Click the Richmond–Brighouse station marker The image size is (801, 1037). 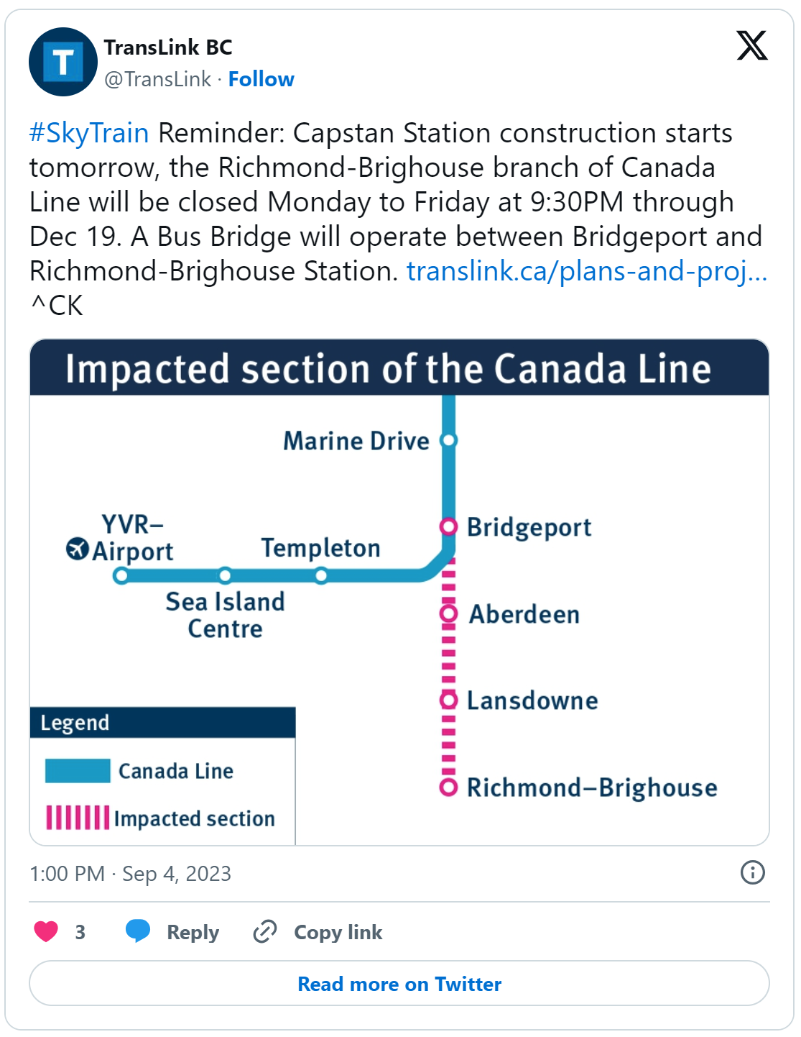point(448,787)
